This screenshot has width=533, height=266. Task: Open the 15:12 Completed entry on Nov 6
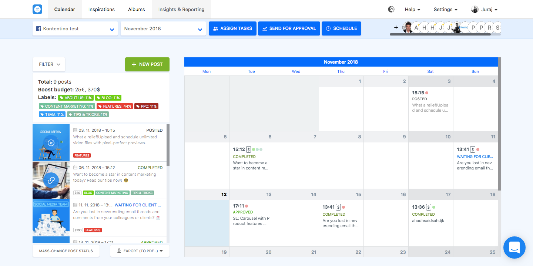coord(251,159)
